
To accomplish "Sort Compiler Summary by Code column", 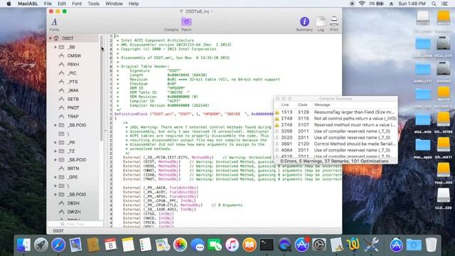I will 302,105.
